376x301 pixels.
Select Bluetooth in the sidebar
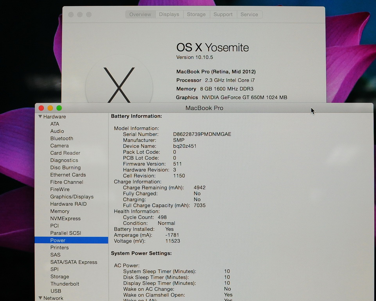(x=62, y=138)
